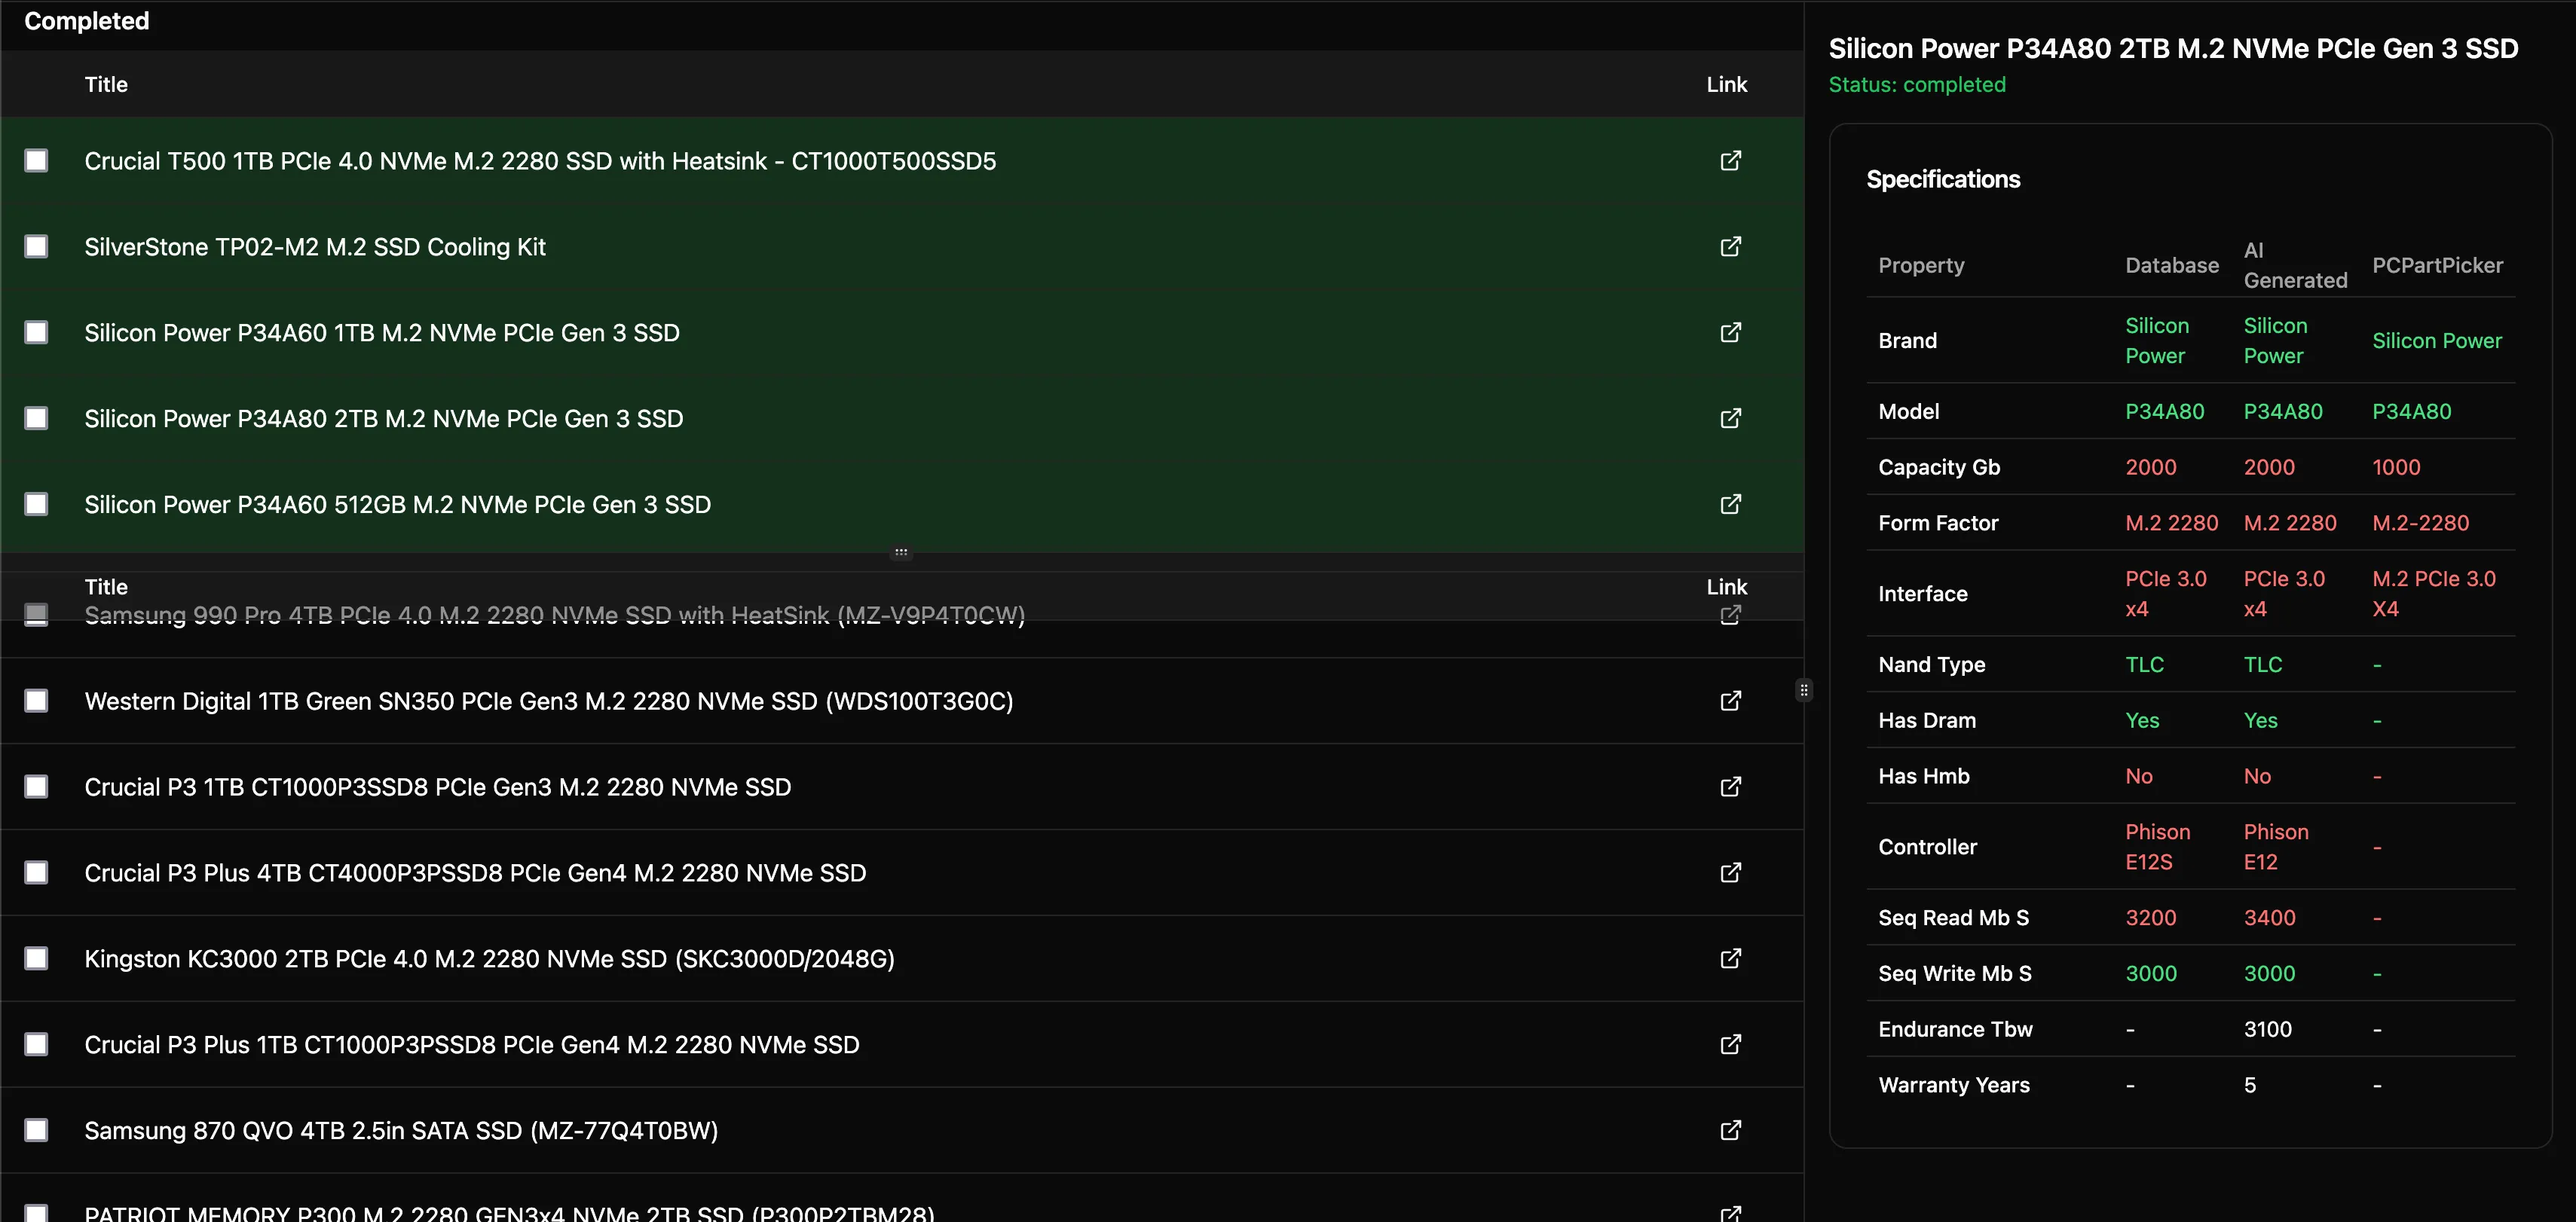The image size is (2576, 1222).
Task: Check the Crucial T500 1TB row checkbox
Action: [x=36, y=161]
